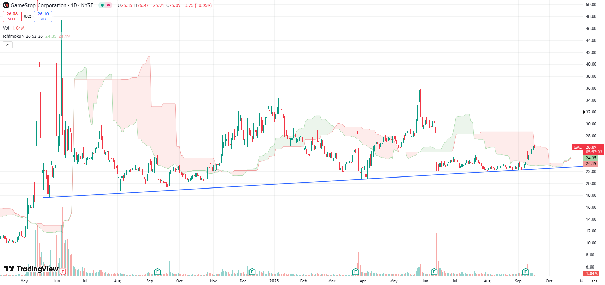Click the pink 24.19 Ichimoku axis label
This screenshot has width=605, height=285.
591,164
